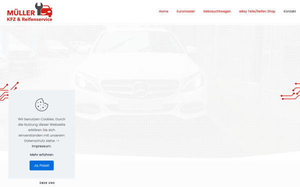Click the Mehr erfahren link
Viewport: 300px width, 187px height.
click(x=41, y=155)
